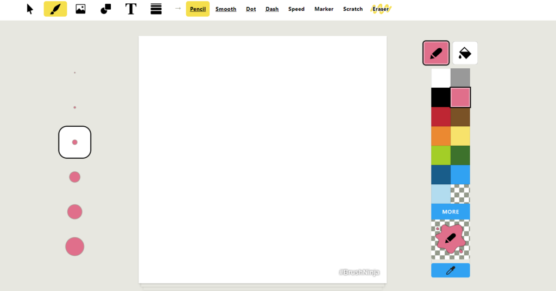Select the second smallest brush size

pyautogui.click(x=74, y=107)
